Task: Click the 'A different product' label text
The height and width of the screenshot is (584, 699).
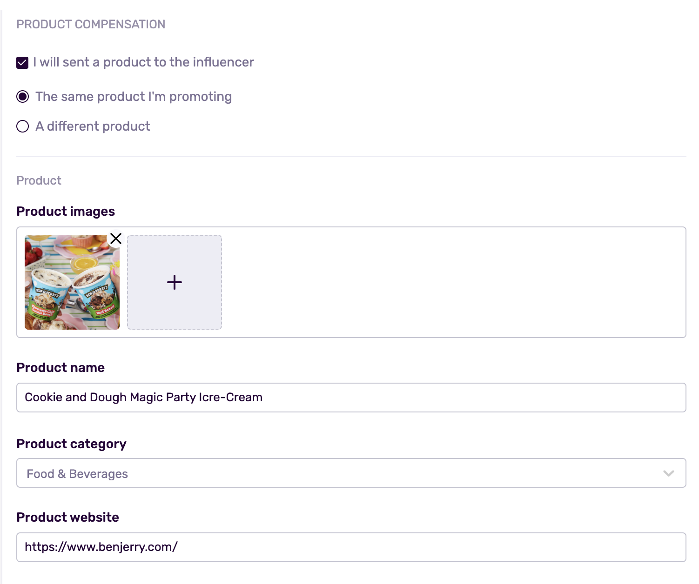Action: [93, 126]
